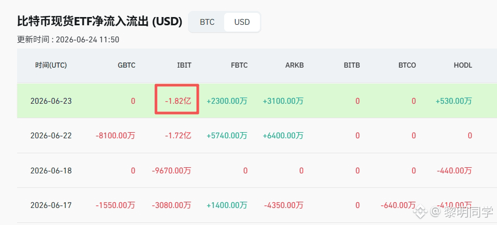Viewport: 497px width, 225px height.
Task: Select the USD unit toggle
Action: point(242,22)
